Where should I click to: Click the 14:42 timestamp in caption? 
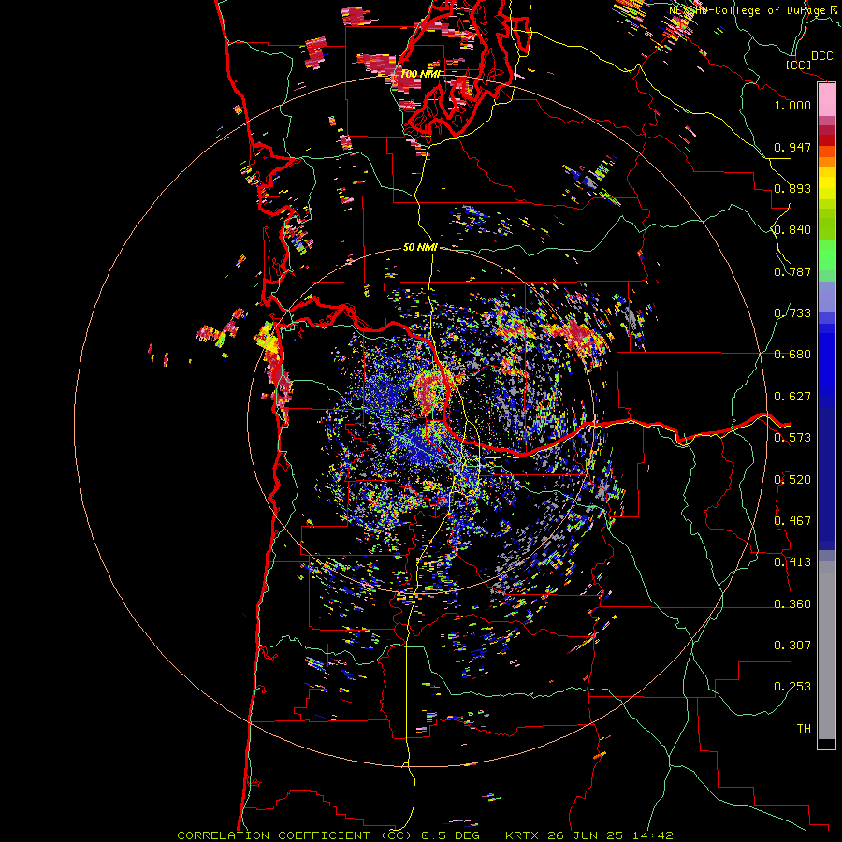652,835
